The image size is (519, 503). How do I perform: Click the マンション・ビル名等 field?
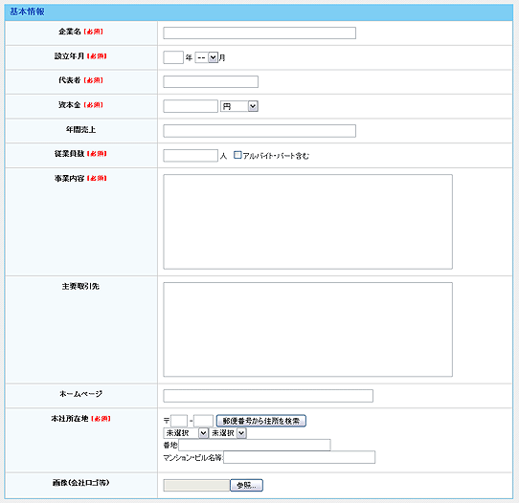(299, 457)
